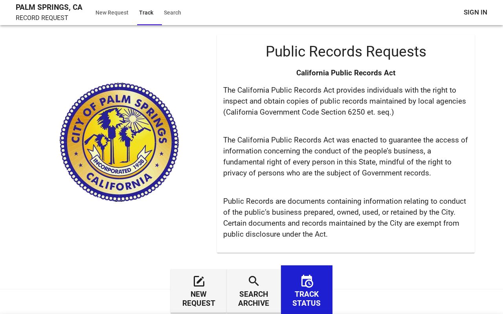
Task: Click the California Public Records Act subheading
Action: [x=346, y=73]
